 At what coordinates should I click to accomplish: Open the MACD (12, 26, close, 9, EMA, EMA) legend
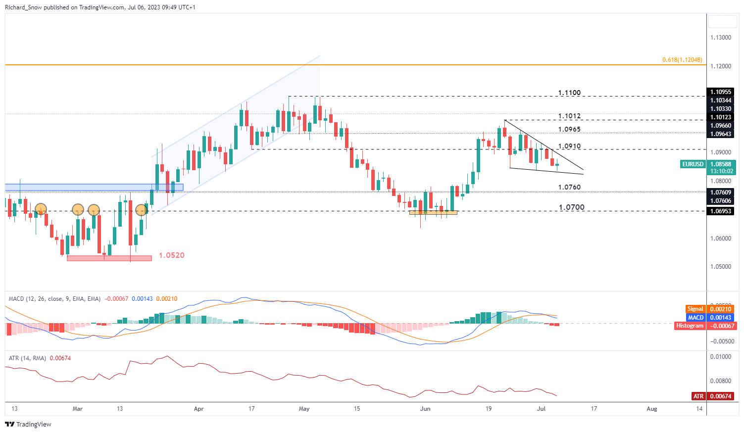[54, 299]
